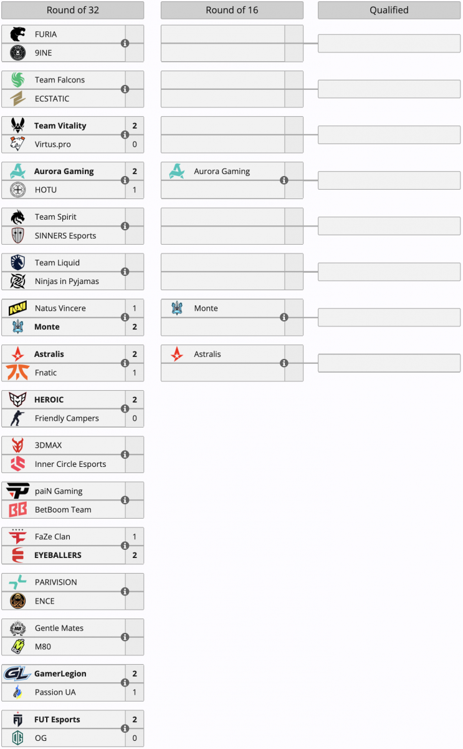Click the FaZe Clan red logo

point(17,537)
